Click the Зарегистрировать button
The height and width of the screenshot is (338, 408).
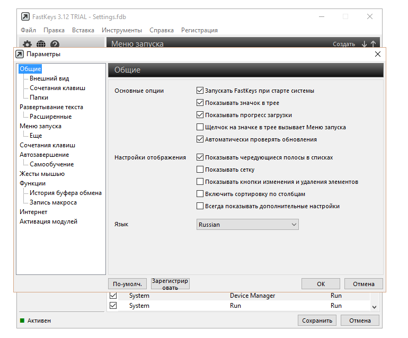(170, 284)
